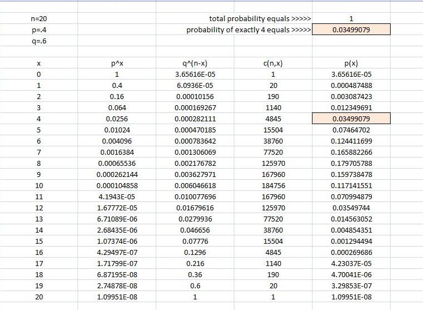The width and height of the screenshot is (423, 310).
Task: Select the cell showing 0.000262144
Action: point(117,174)
